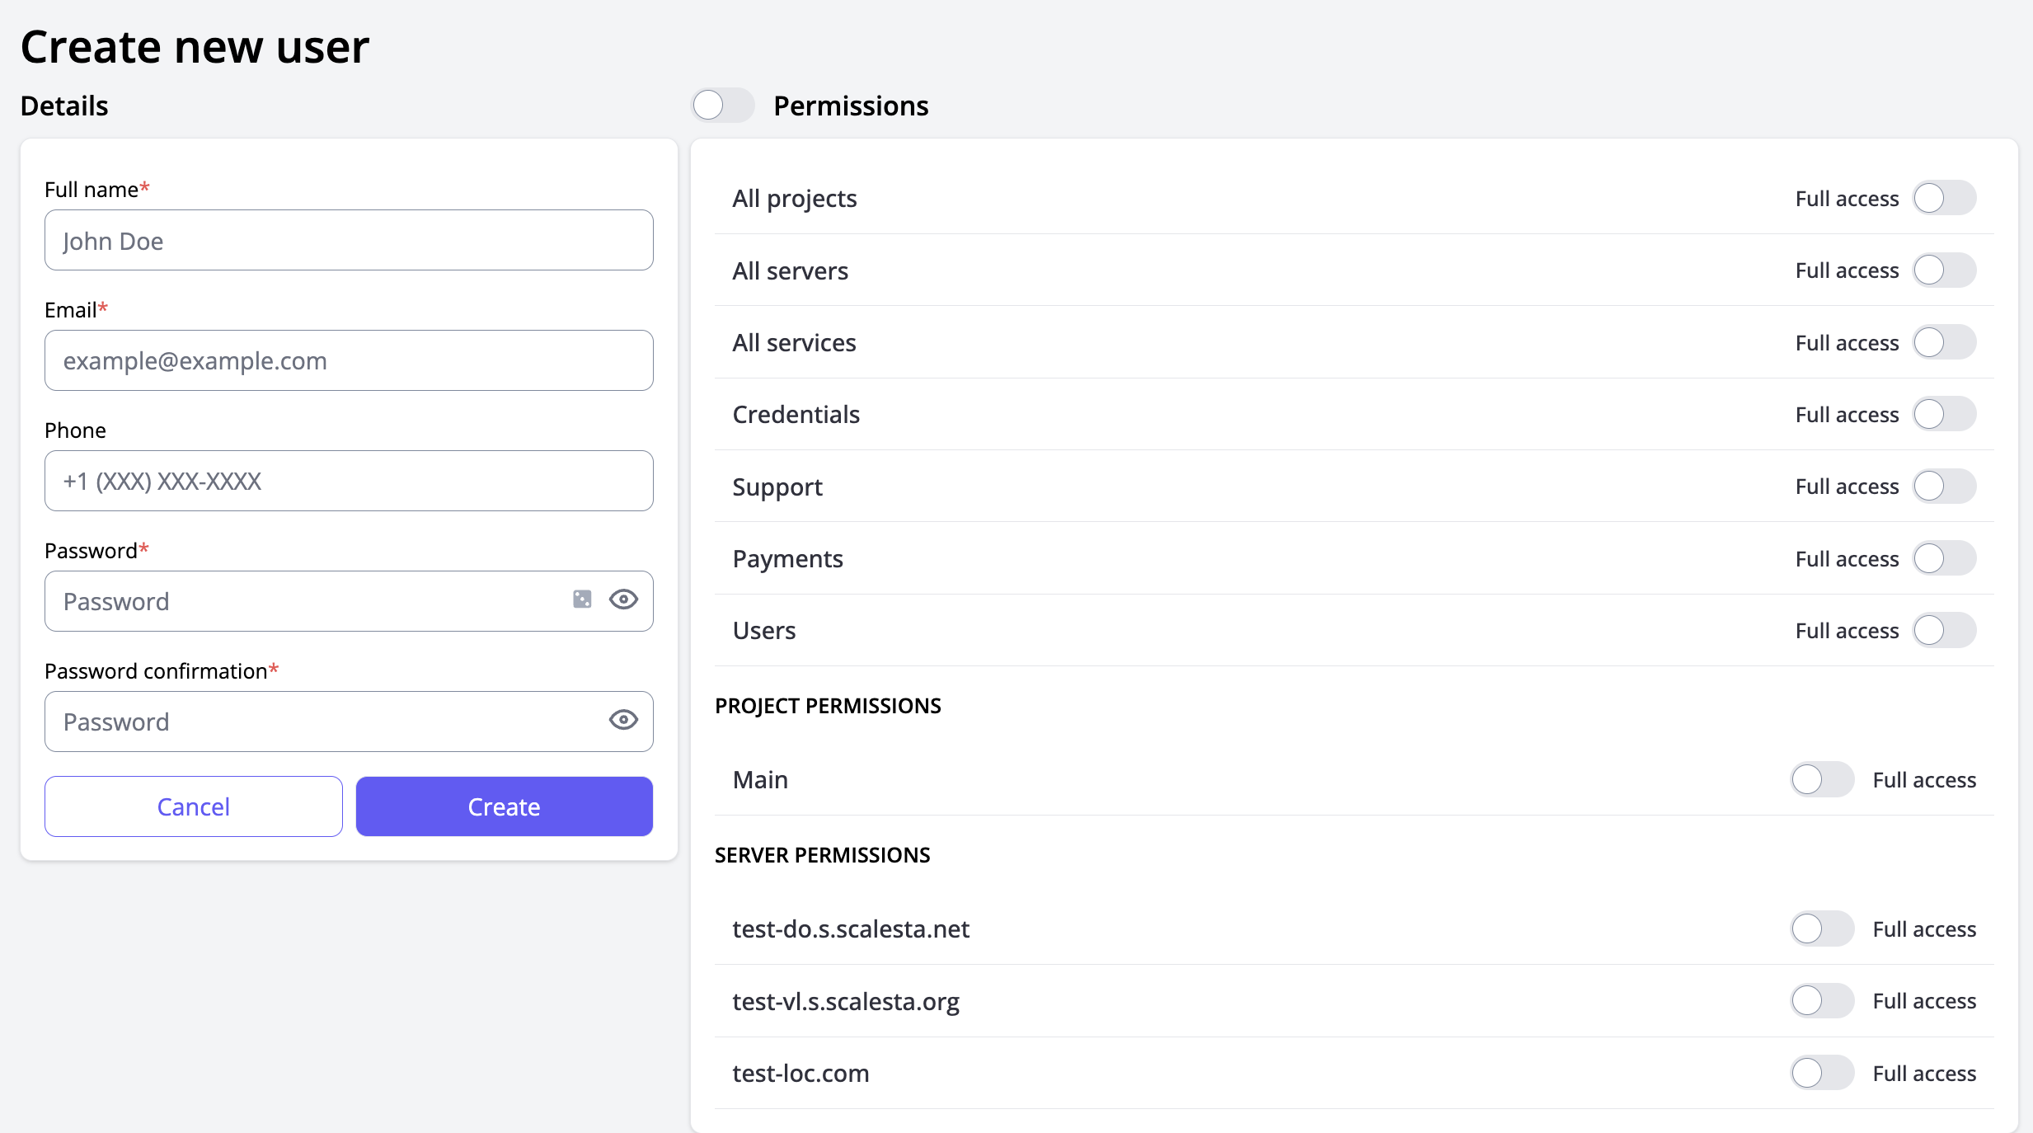This screenshot has width=2033, height=1133.
Task: Click into the Email input field
Action: (x=349, y=360)
